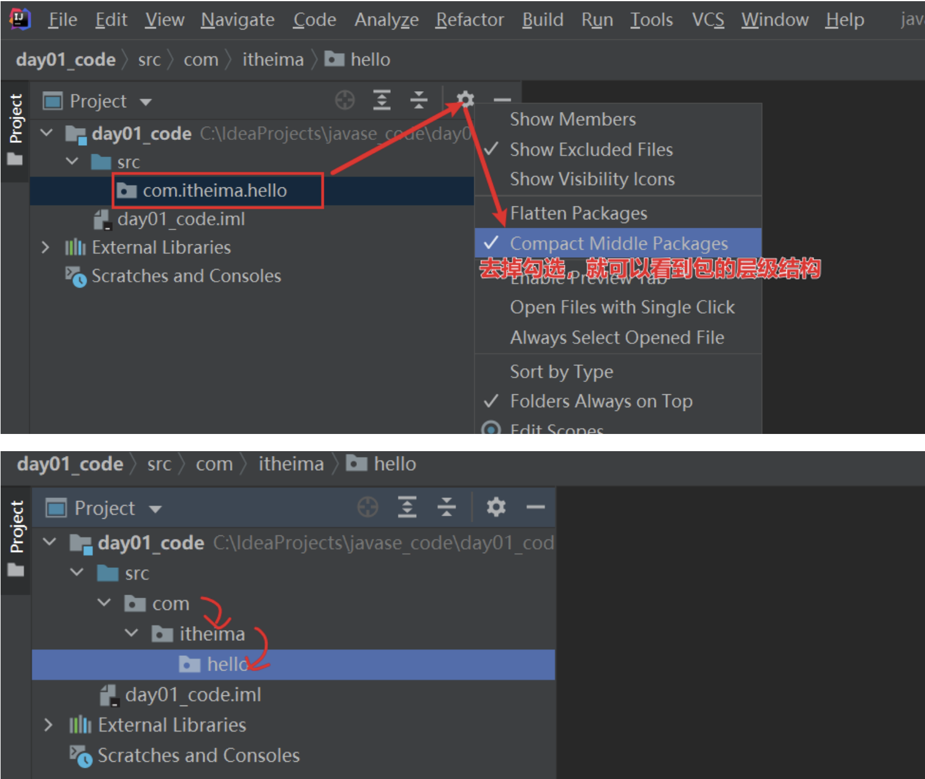Toggle Folders Always on Top option

(618, 401)
